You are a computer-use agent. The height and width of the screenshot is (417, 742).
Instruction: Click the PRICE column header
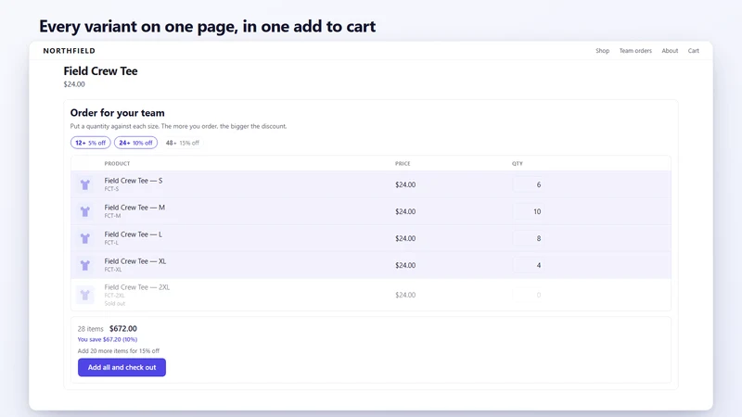(x=403, y=164)
